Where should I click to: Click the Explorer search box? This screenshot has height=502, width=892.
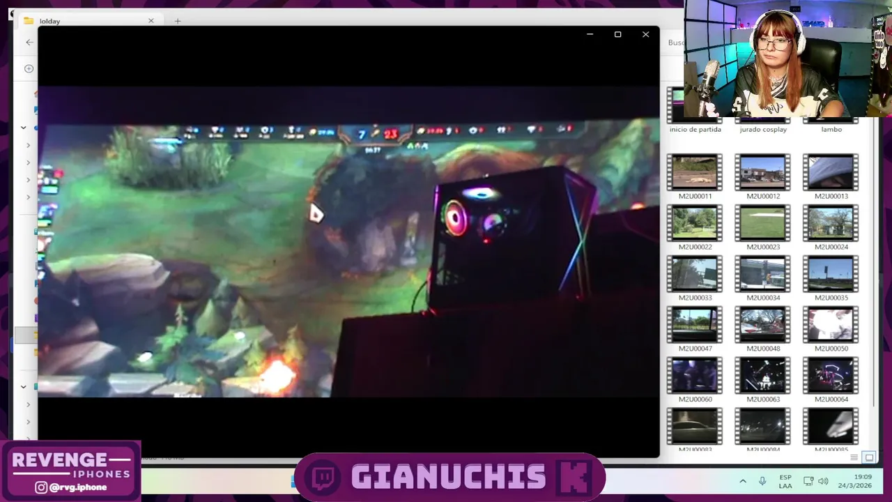[675, 43]
